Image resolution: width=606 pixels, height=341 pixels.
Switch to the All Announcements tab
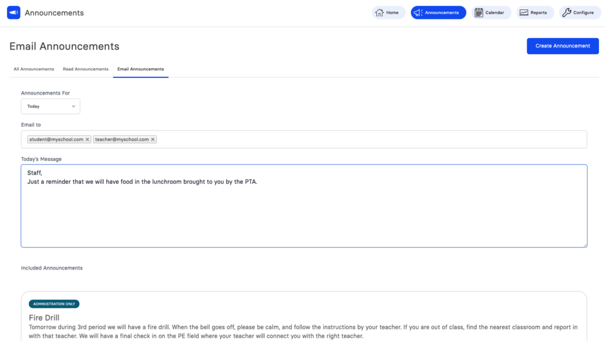[33, 69]
